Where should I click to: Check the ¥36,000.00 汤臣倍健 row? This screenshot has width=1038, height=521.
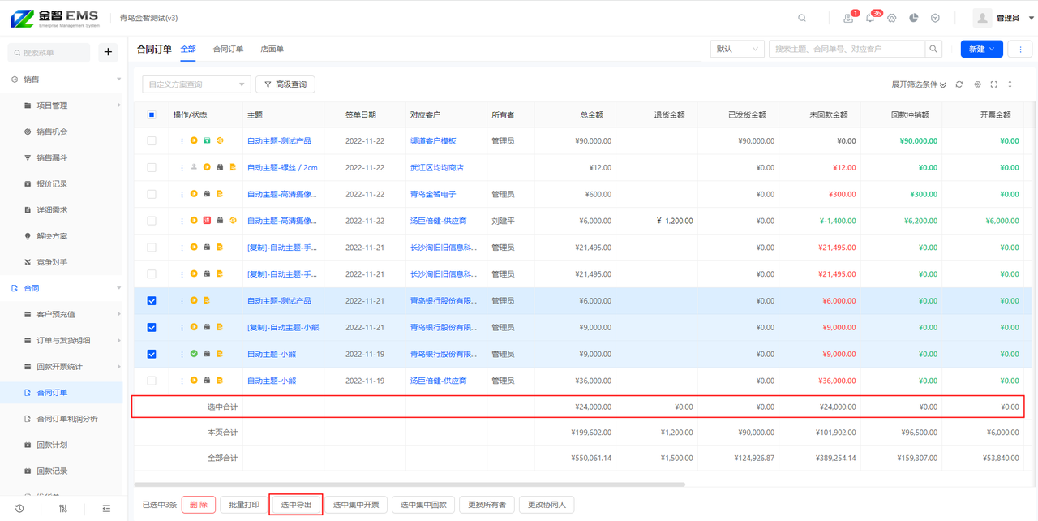(152, 381)
